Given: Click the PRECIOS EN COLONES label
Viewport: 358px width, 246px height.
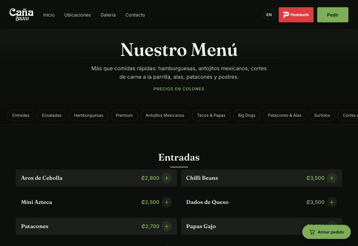Looking at the screenshot, I should click(179, 89).
